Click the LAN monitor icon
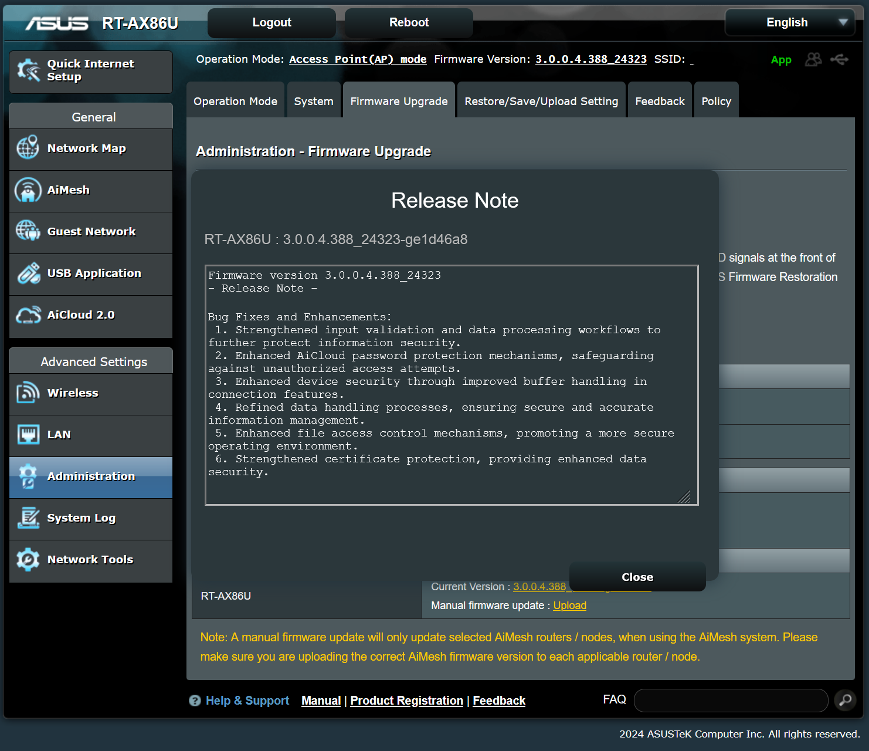The image size is (869, 751). [x=28, y=435]
